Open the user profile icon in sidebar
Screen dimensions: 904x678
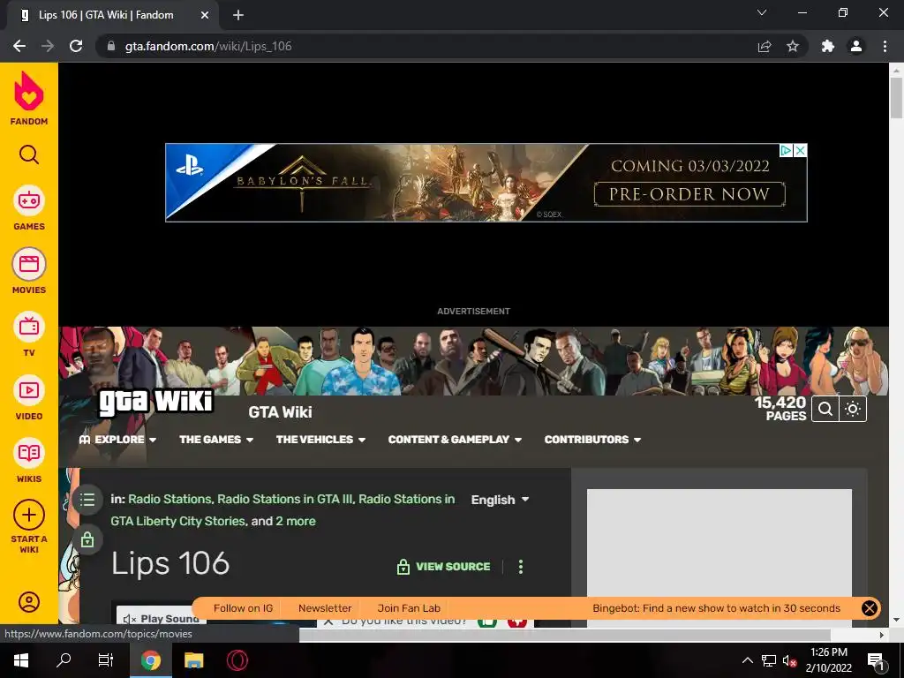(29, 602)
